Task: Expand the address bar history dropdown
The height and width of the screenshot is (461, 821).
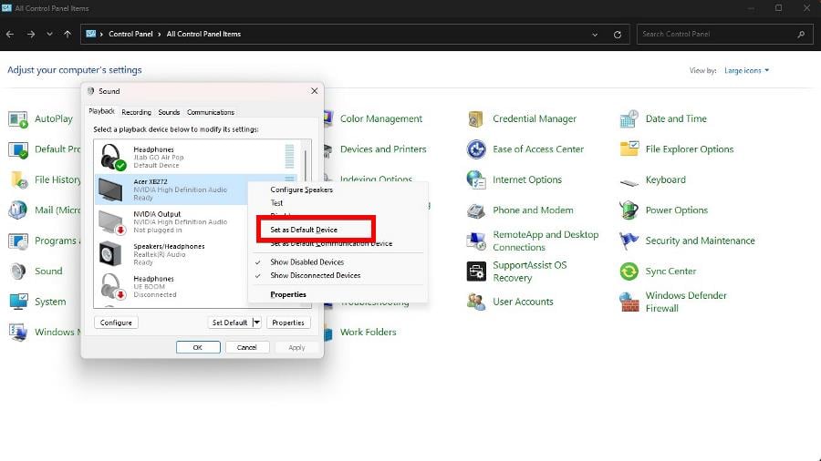Action: tap(595, 35)
